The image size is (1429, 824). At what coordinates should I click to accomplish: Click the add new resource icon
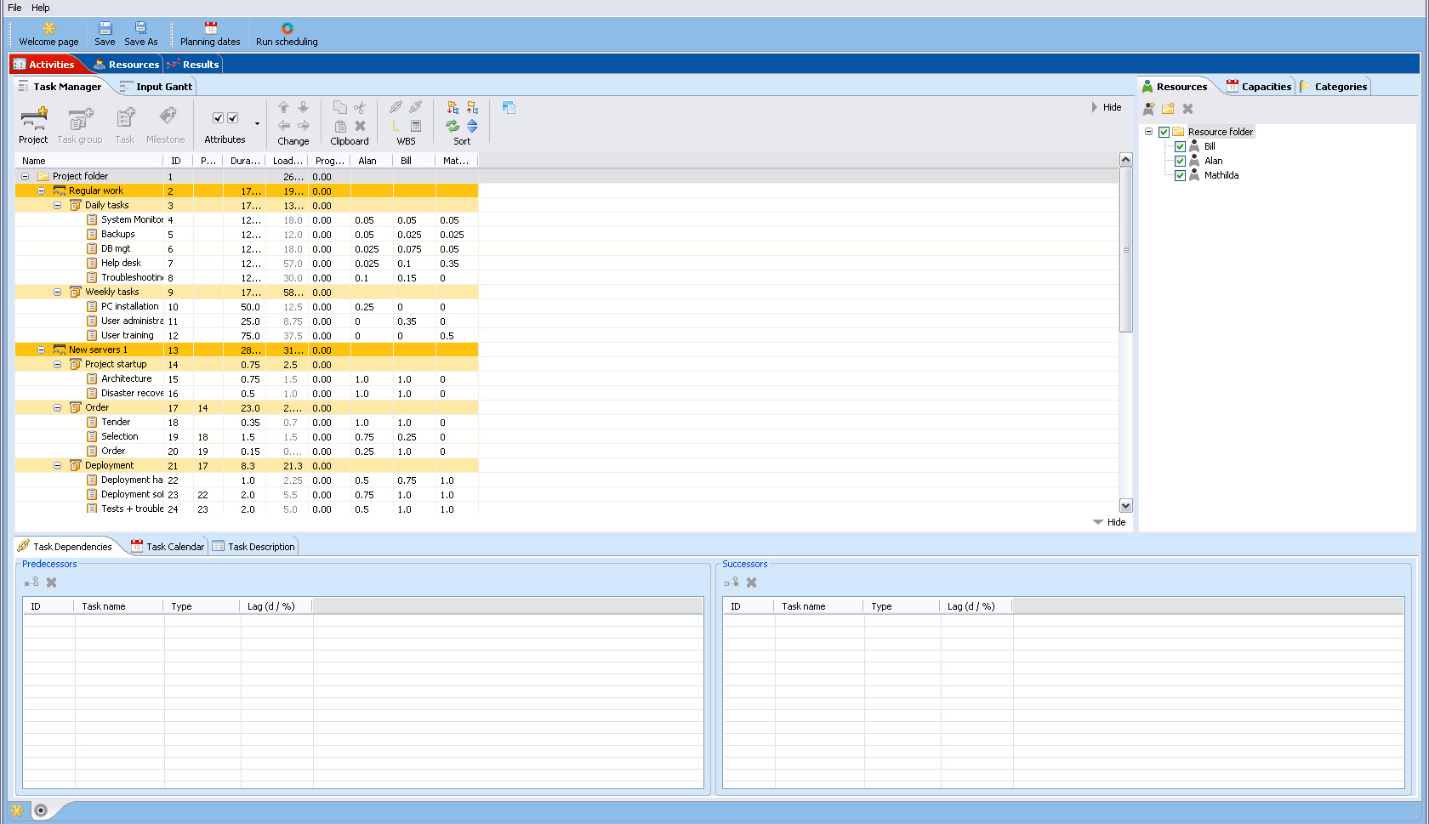[x=1148, y=108]
